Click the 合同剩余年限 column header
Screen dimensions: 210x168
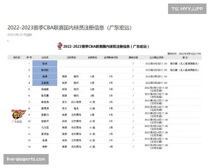111,57
